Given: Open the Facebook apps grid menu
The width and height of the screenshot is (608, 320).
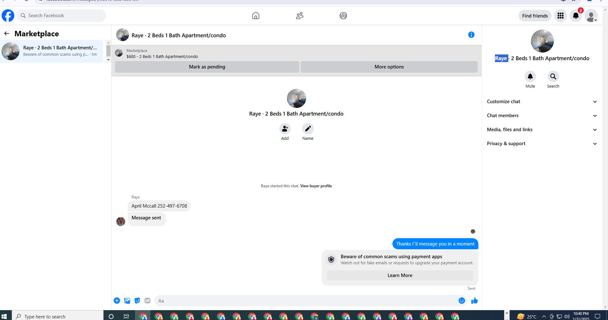Looking at the screenshot, I should 561,16.
